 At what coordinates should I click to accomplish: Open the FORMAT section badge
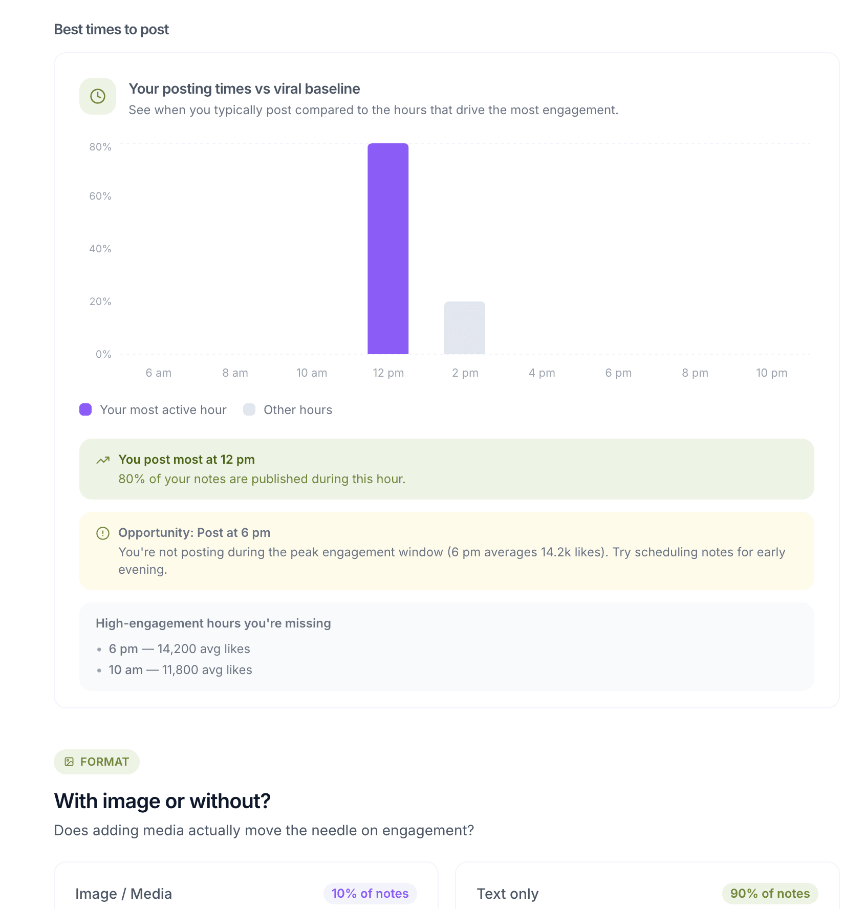(x=96, y=762)
